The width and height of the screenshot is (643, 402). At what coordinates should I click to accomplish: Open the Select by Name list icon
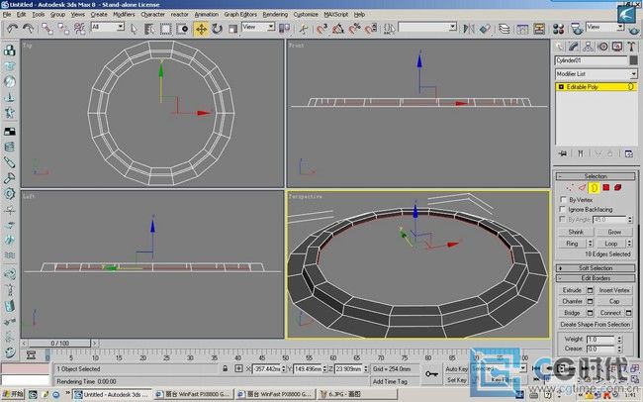click(x=149, y=29)
